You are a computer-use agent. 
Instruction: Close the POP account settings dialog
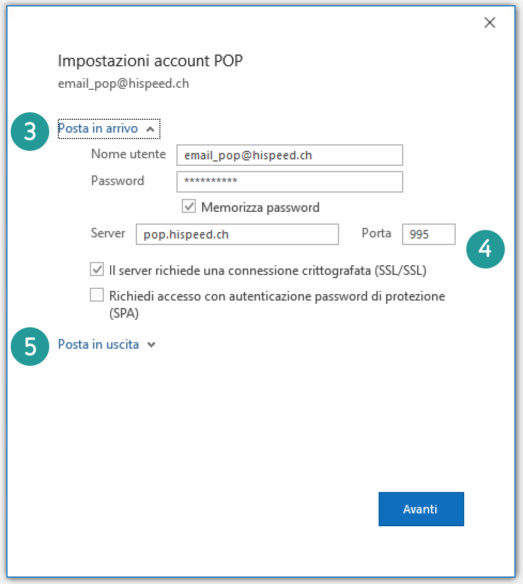point(489,22)
